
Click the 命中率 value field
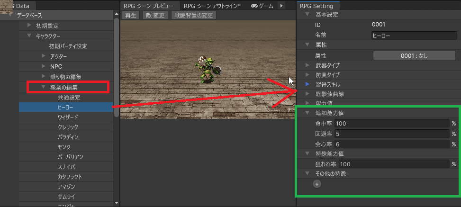(392, 124)
